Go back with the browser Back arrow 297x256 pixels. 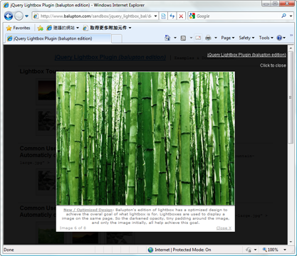pyautogui.click(x=9, y=16)
